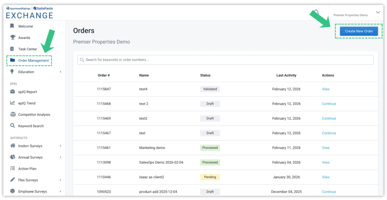Viewport: 387px width, 200px height.
Task: Open the Premier Properties Demo account dropdown
Action: pyautogui.click(x=378, y=12)
